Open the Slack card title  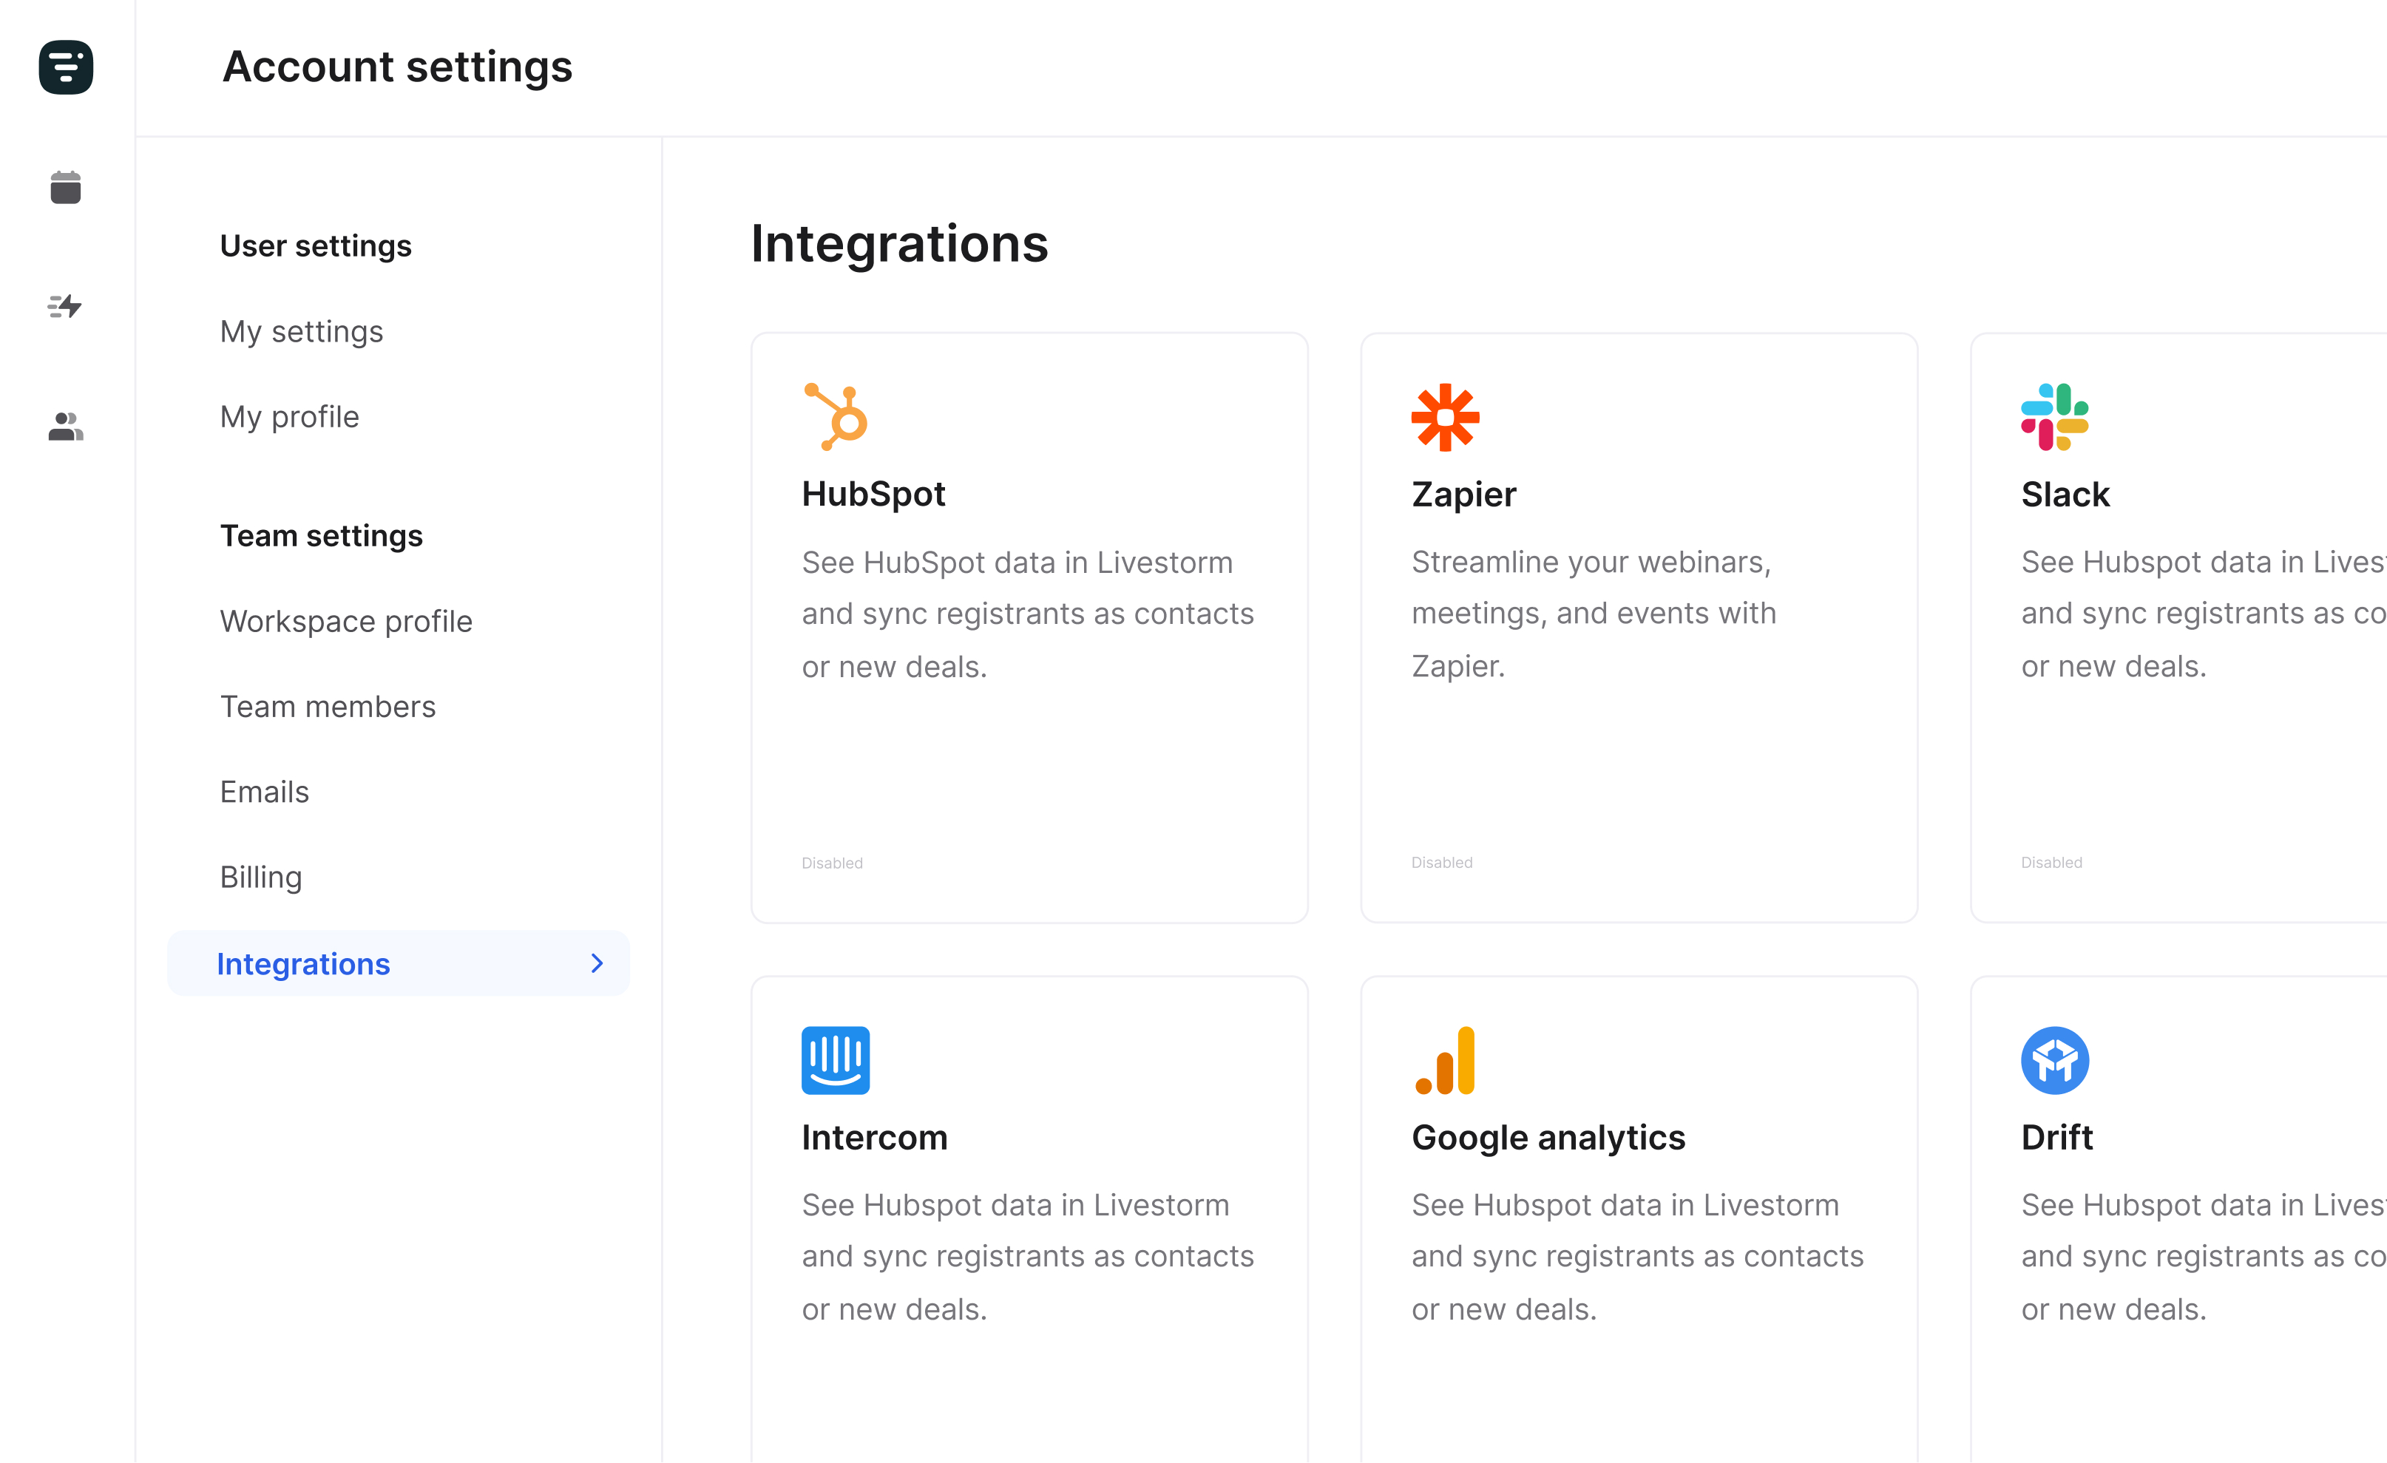point(2065,495)
